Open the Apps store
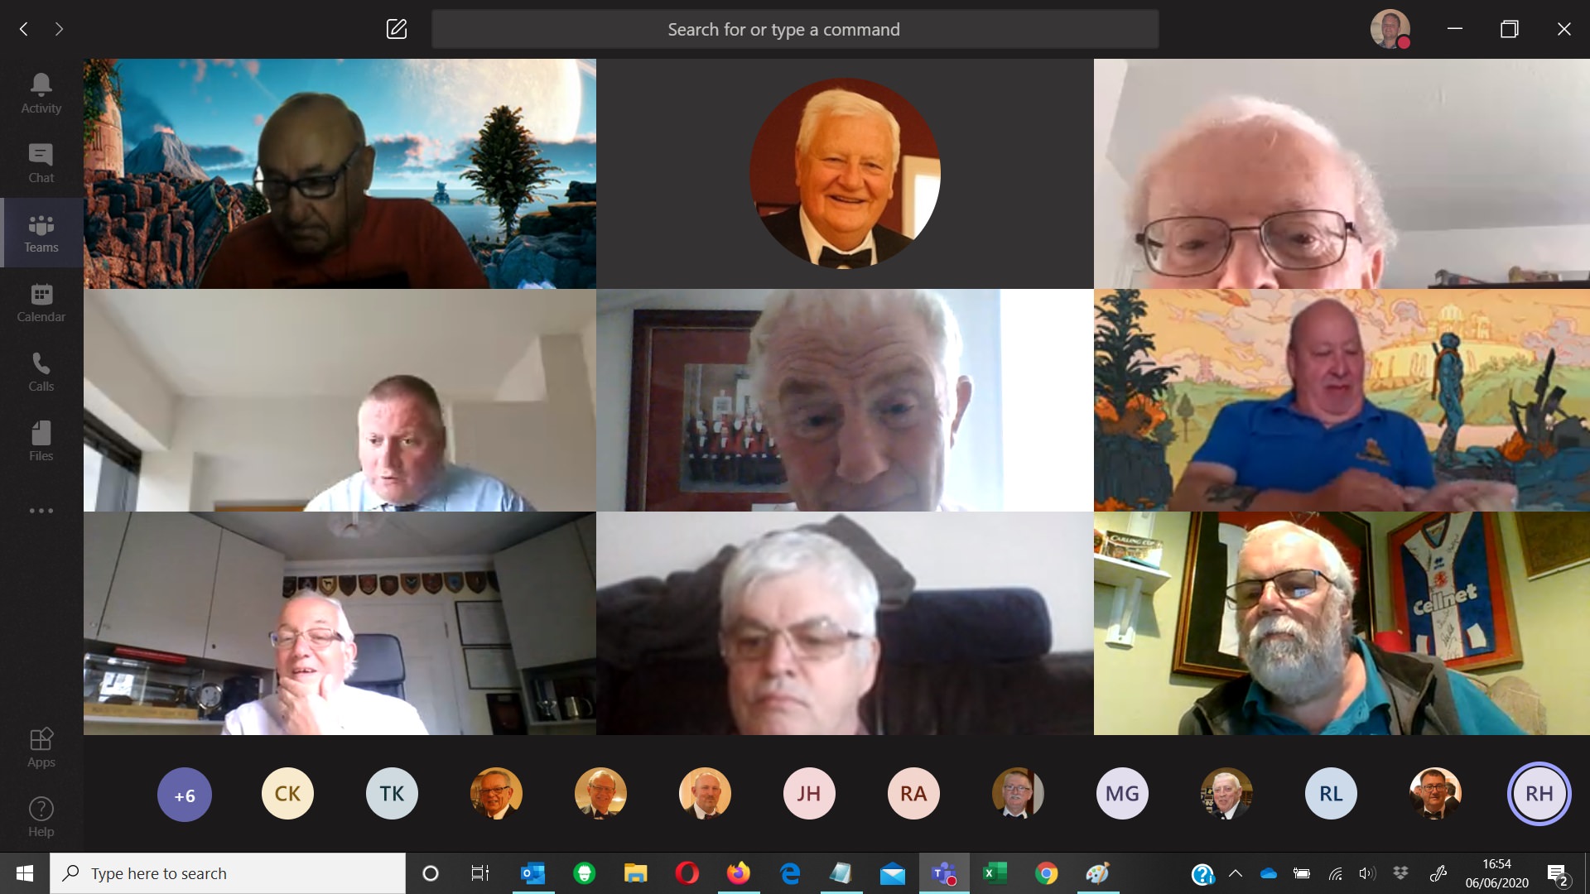 point(41,747)
